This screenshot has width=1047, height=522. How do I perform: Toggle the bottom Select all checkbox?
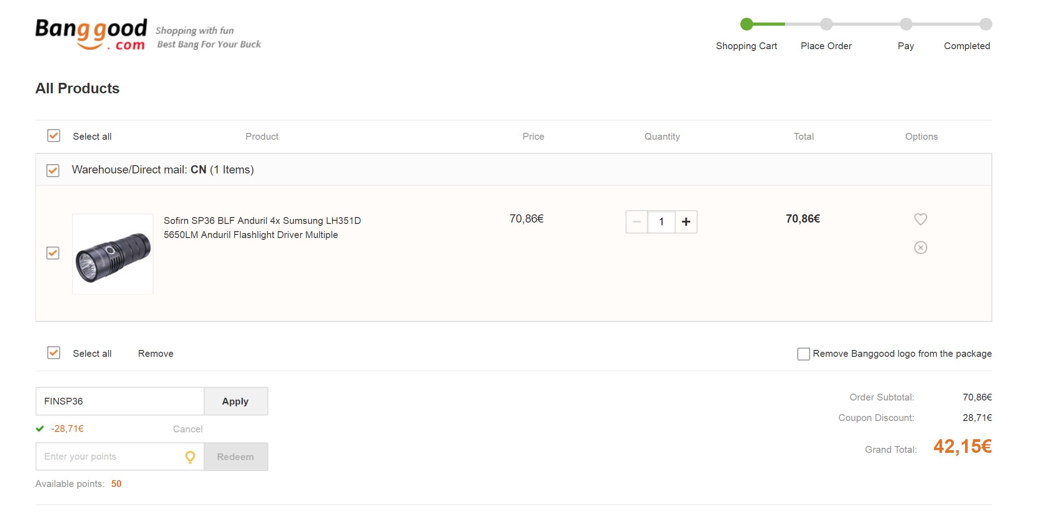coord(54,353)
